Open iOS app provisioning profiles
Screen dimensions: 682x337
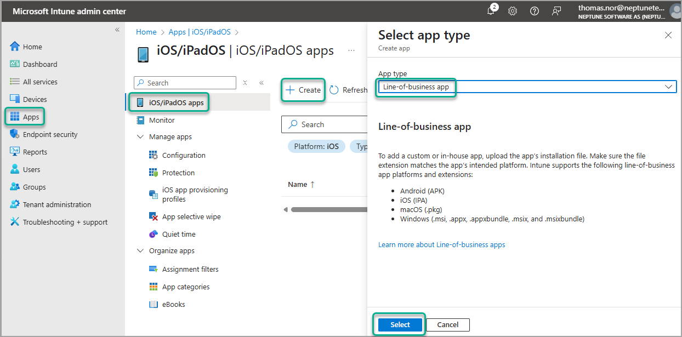point(195,194)
